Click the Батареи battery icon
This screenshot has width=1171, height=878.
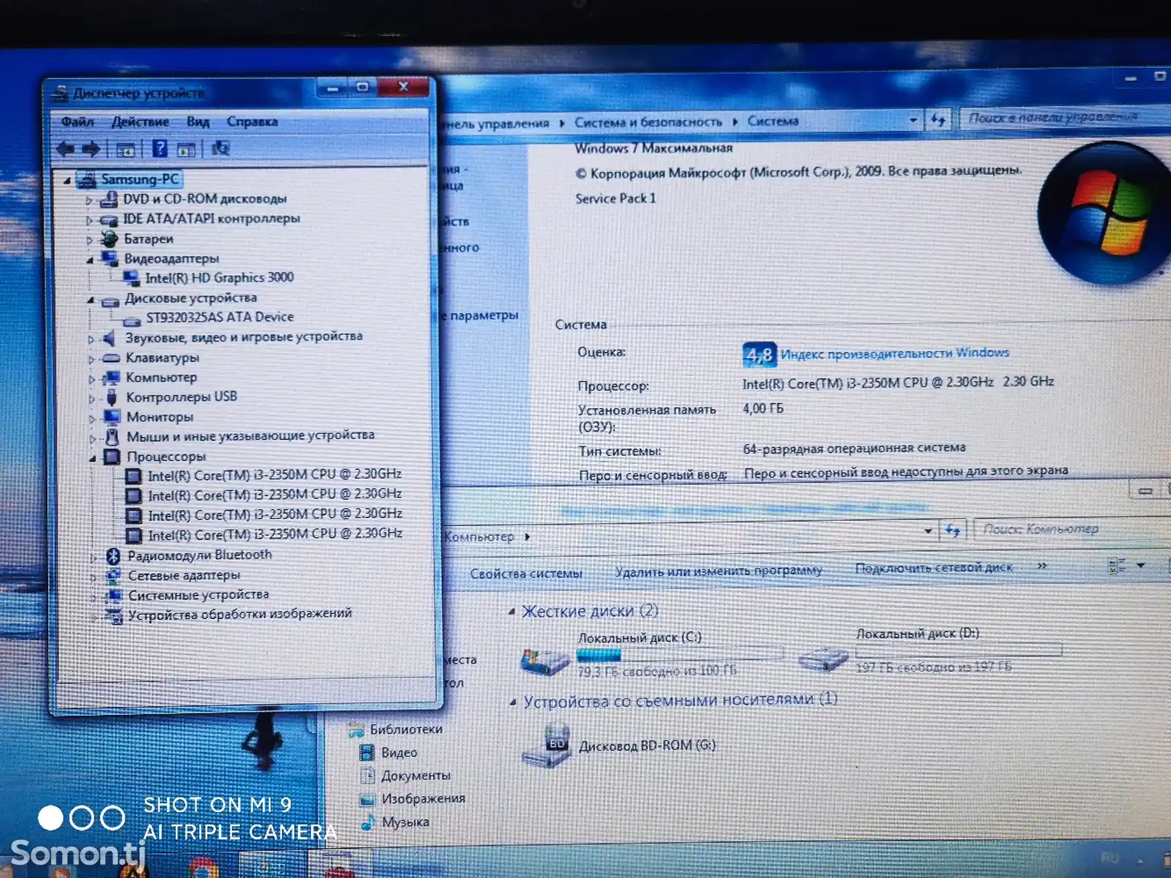tap(109, 239)
